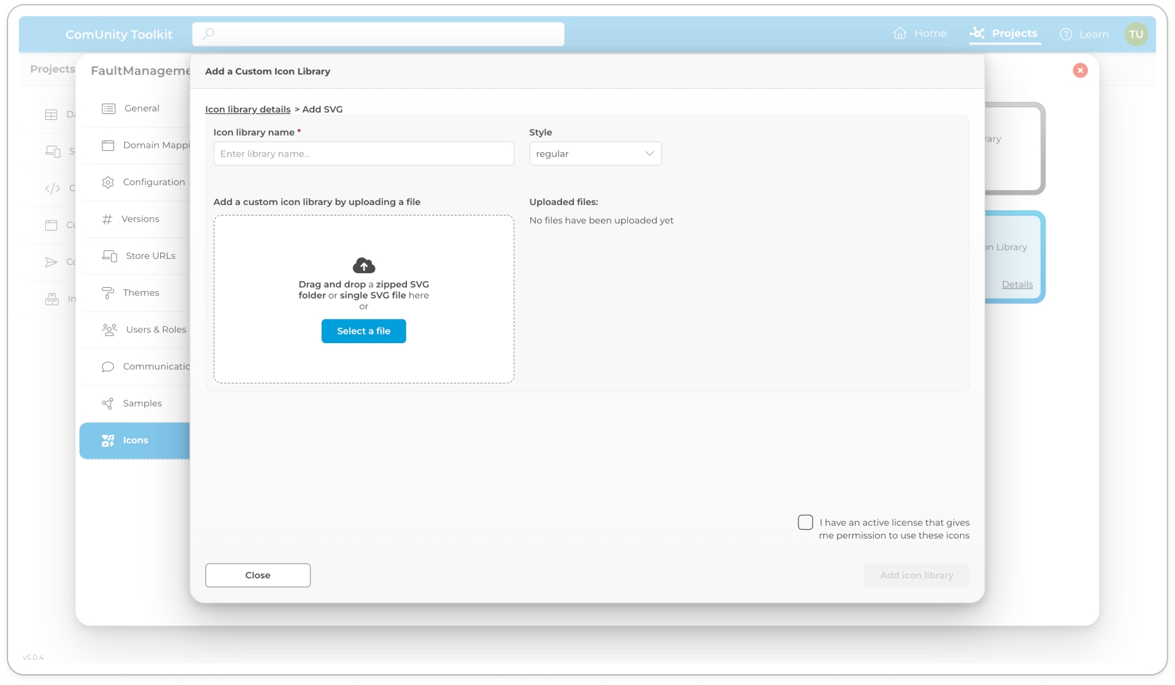Click the Versions hash icon
1175x685 pixels.
pos(107,219)
